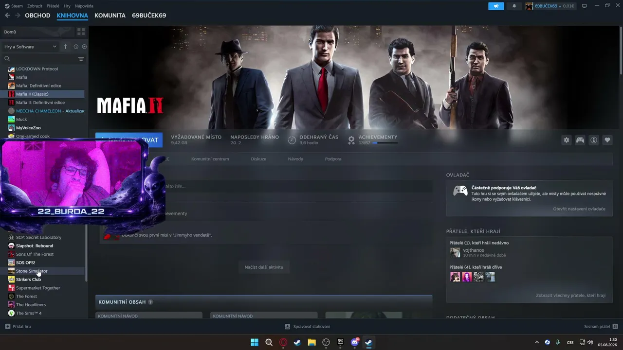623x350 pixels.
Task: Click Načíst další aktivitu button
Action: (x=264, y=267)
